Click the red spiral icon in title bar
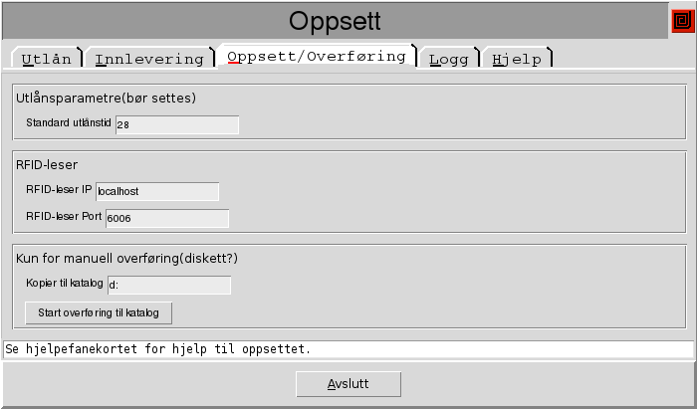The image size is (697, 409). click(682, 20)
